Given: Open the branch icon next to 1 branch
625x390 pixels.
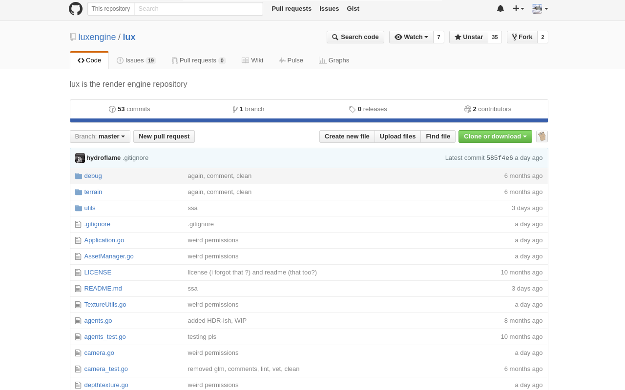Looking at the screenshot, I should click(x=235, y=109).
